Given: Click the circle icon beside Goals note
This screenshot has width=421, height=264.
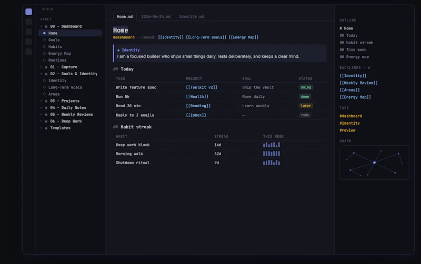Looking at the screenshot, I should (x=44, y=40).
